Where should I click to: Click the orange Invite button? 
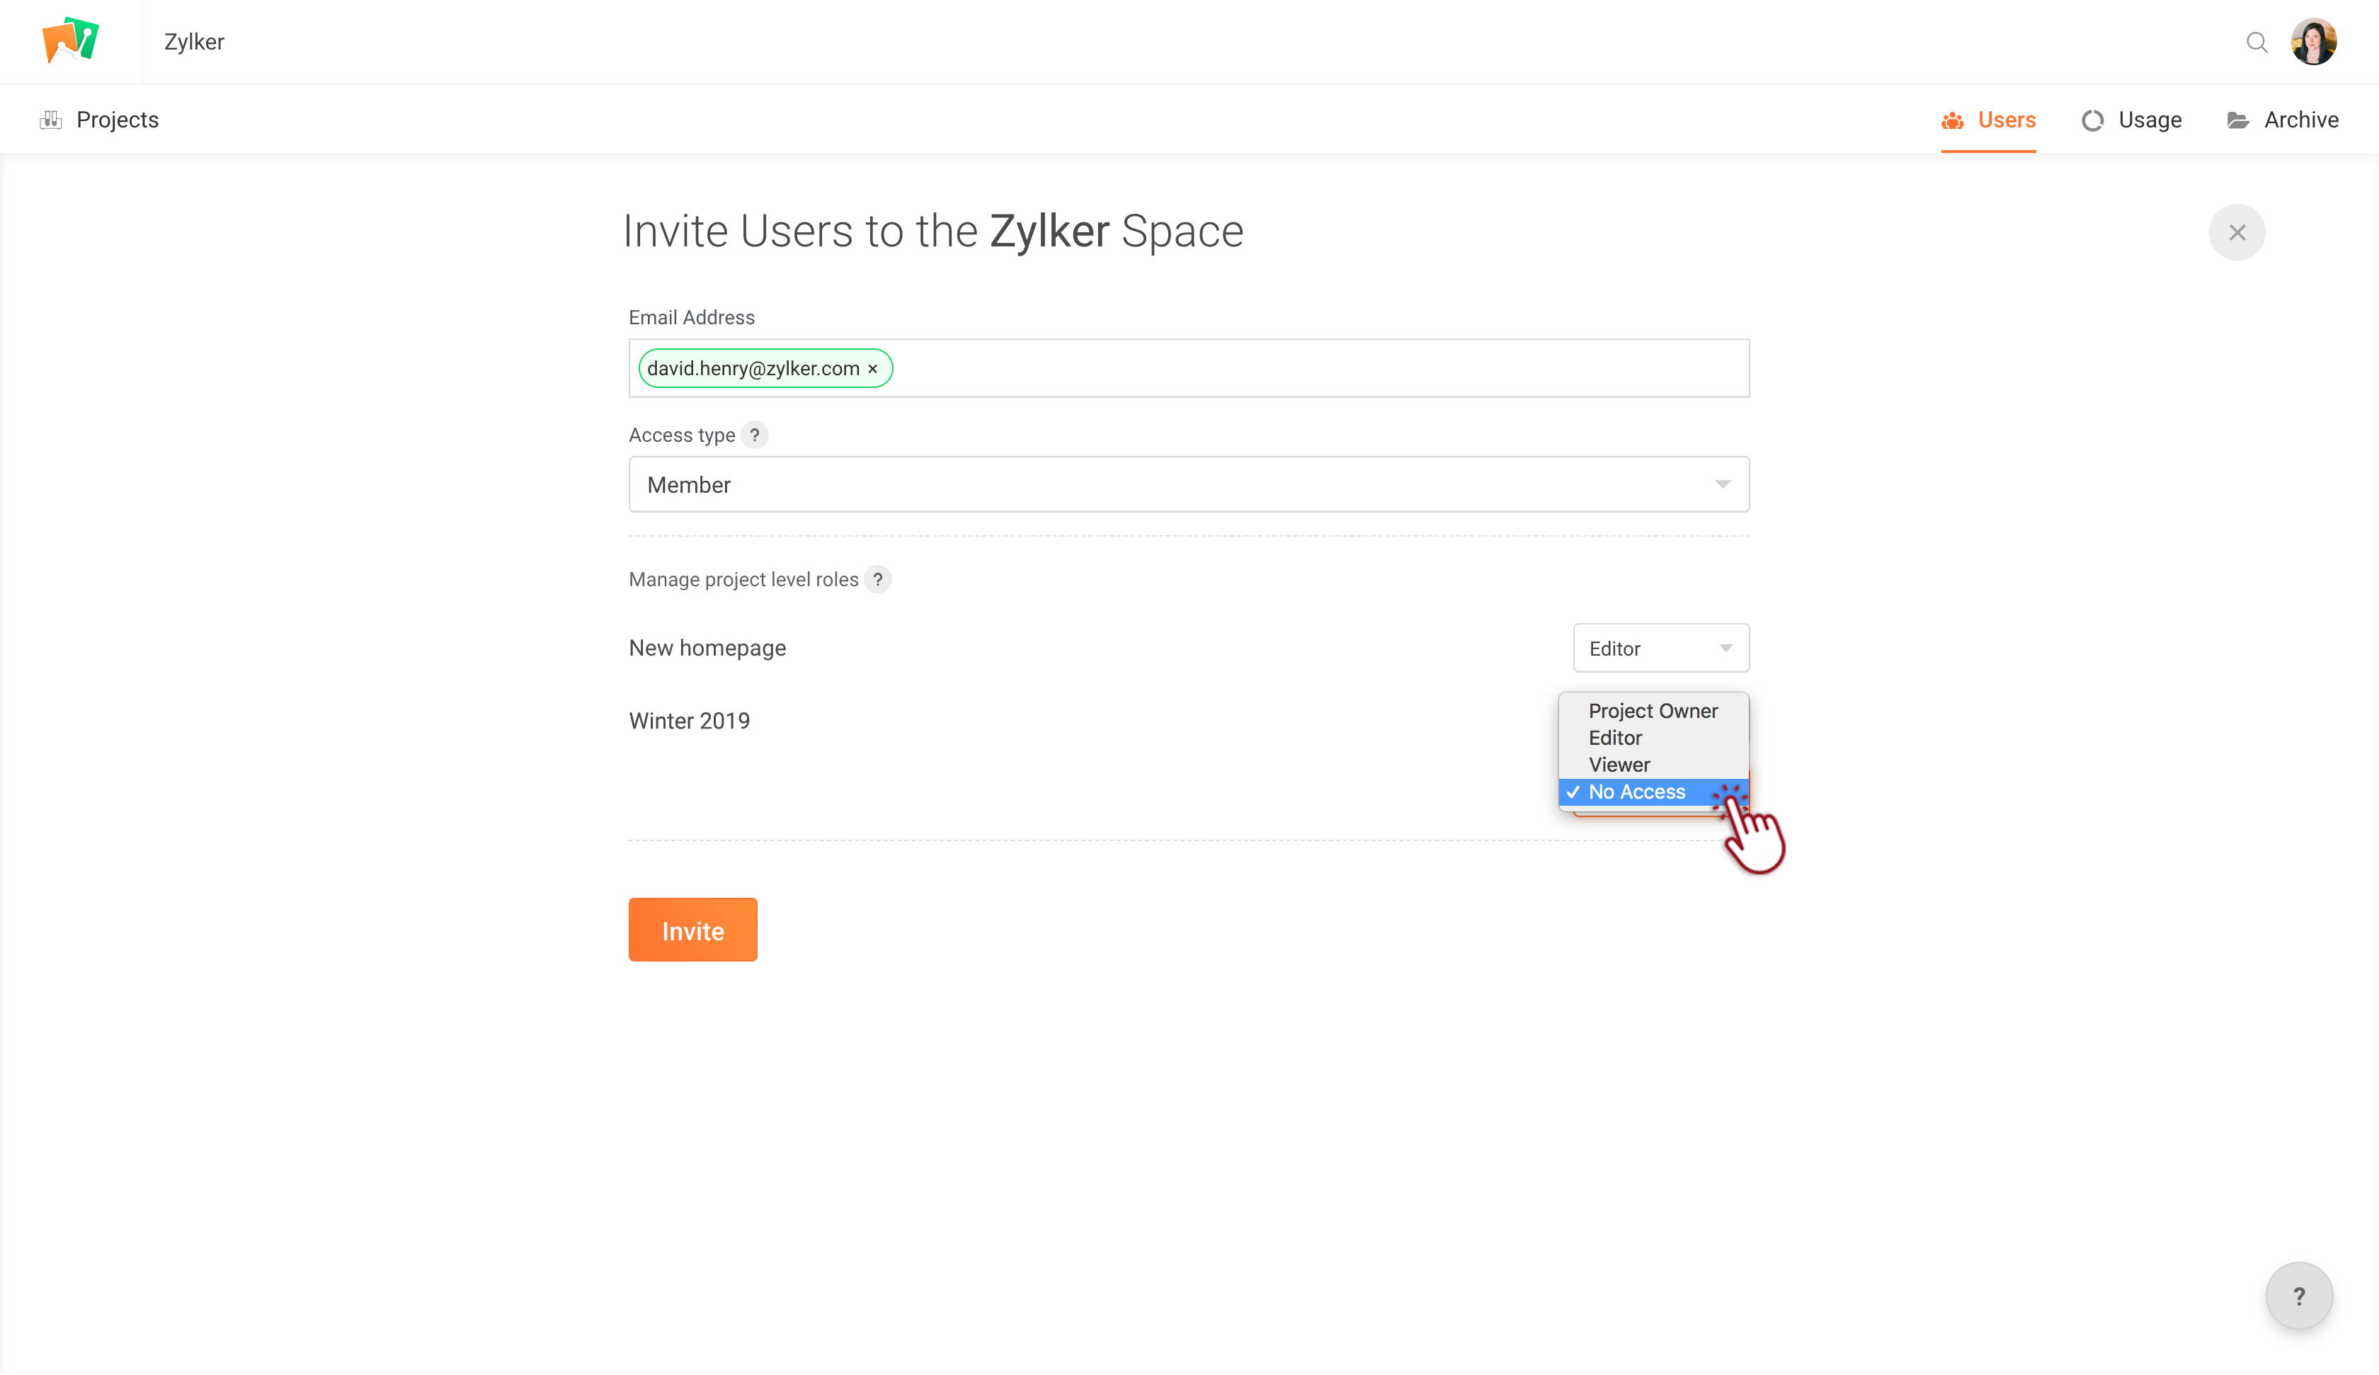click(693, 930)
